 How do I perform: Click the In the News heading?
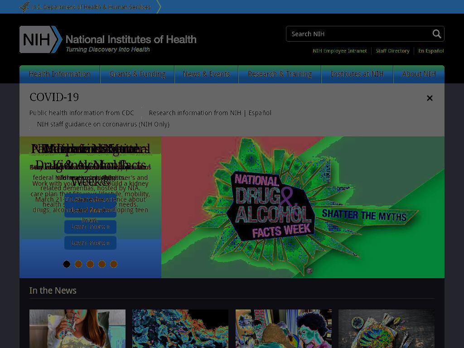click(x=53, y=290)
